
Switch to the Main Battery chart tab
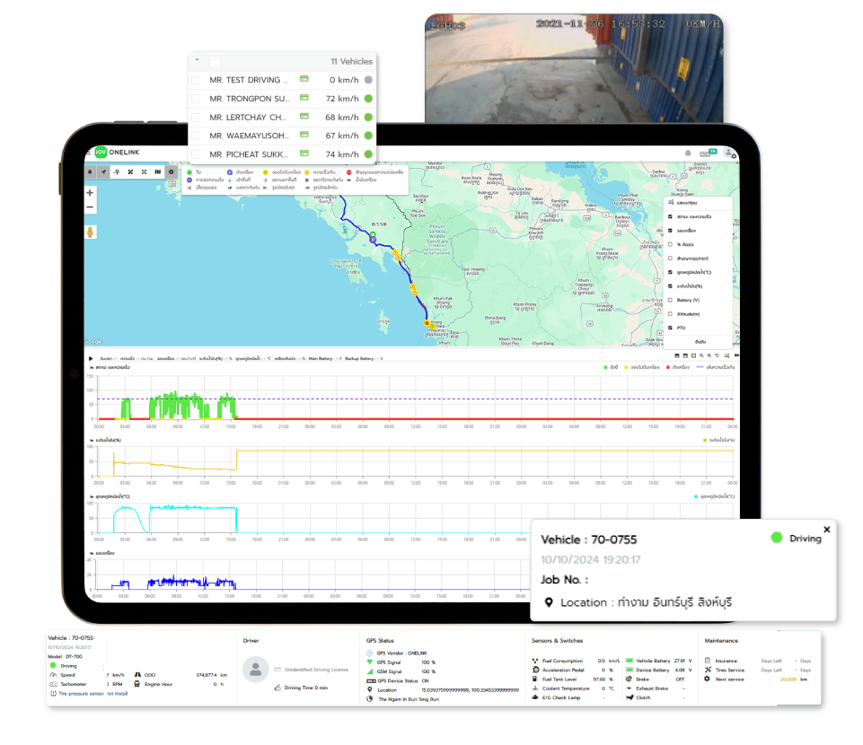point(320,356)
